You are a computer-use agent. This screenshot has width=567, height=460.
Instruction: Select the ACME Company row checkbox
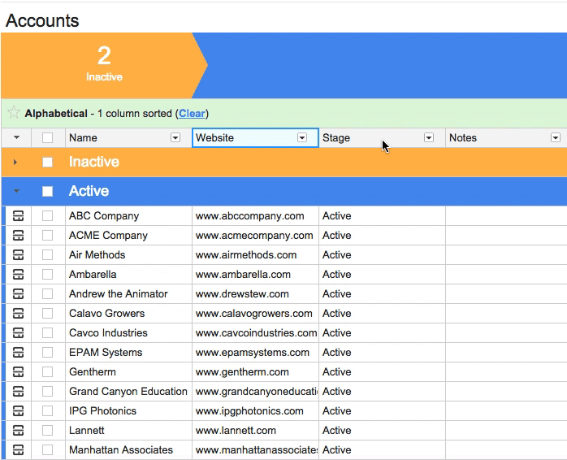point(47,236)
